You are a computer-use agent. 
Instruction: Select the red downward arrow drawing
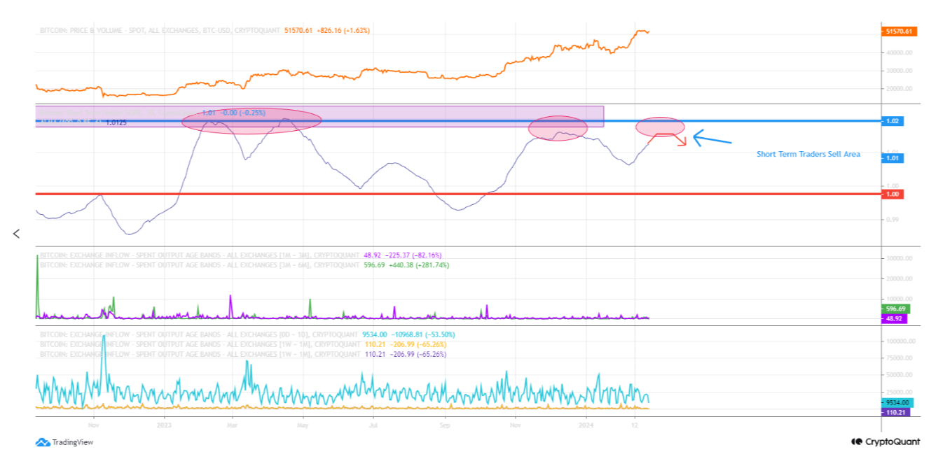click(676, 139)
